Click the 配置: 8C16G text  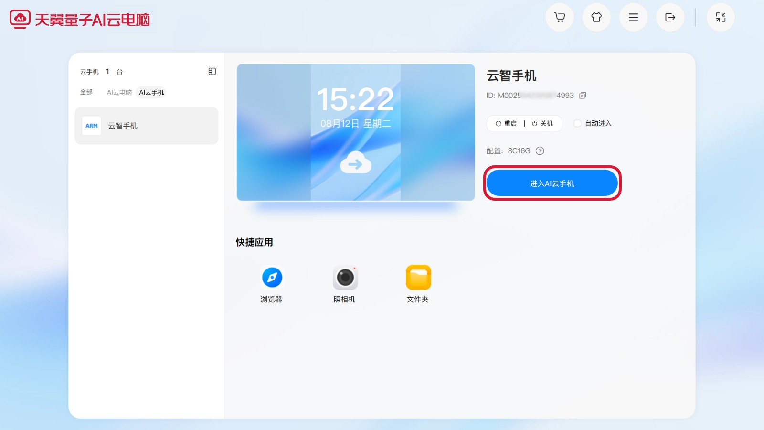tap(509, 151)
